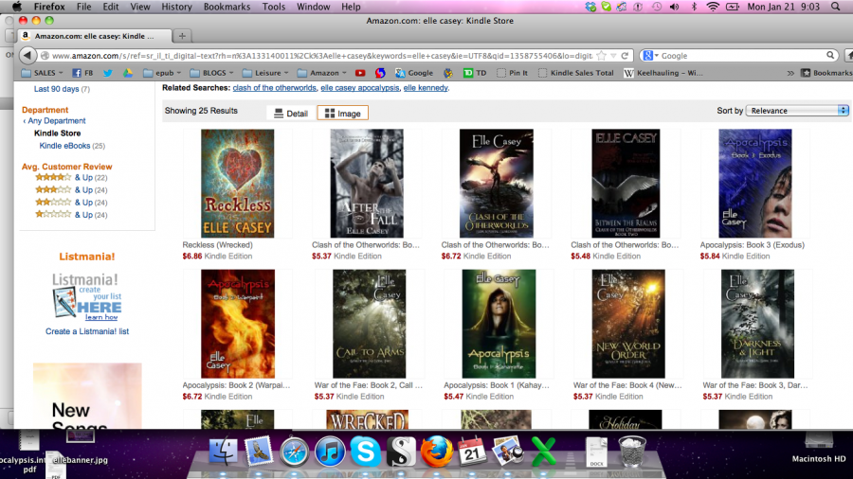Screen dimensions: 853x479
Task: Click the Twitter bird bookmark icon
Action: 108,73
